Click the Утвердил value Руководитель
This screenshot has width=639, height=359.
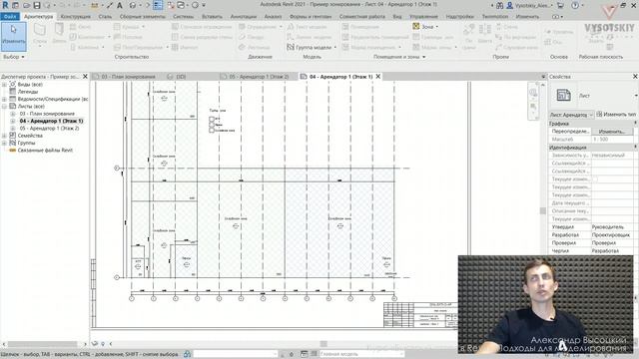(x=612, y=226)
